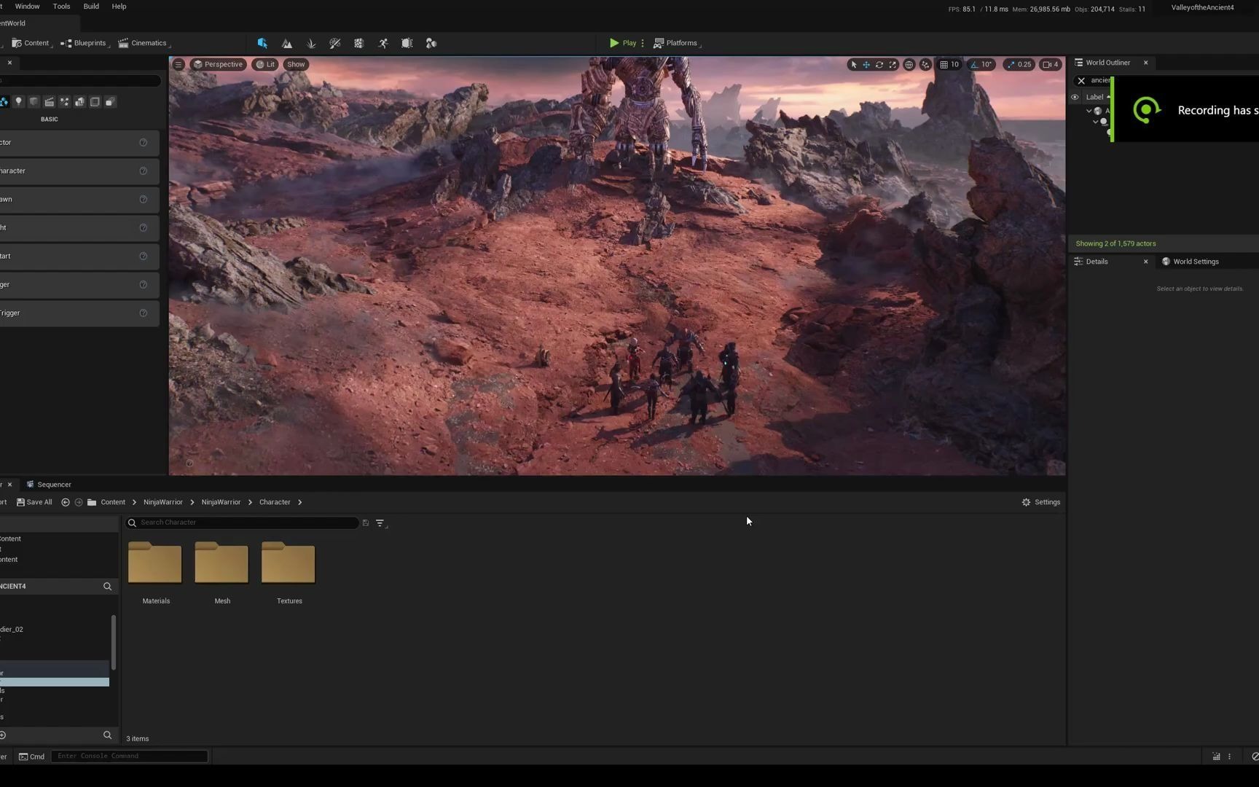Screen dimensions: 1259x787
Task: Select the Rotate tool in the viewport toolbar
Action: click(x=879, y=65)
